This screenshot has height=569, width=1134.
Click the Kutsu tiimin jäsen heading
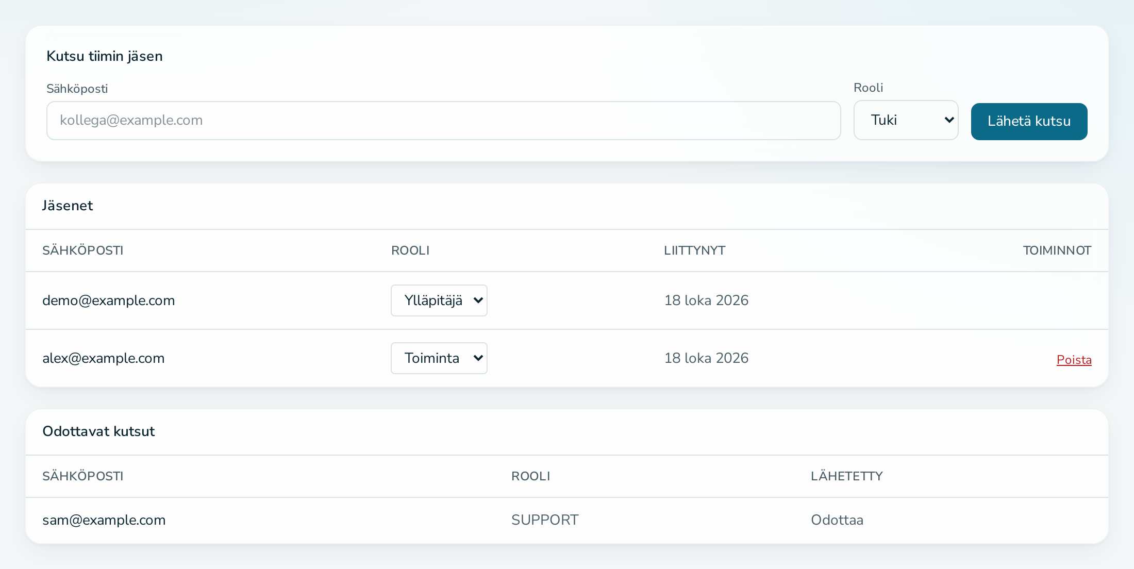pyautogui.click(x=105, y=56)
